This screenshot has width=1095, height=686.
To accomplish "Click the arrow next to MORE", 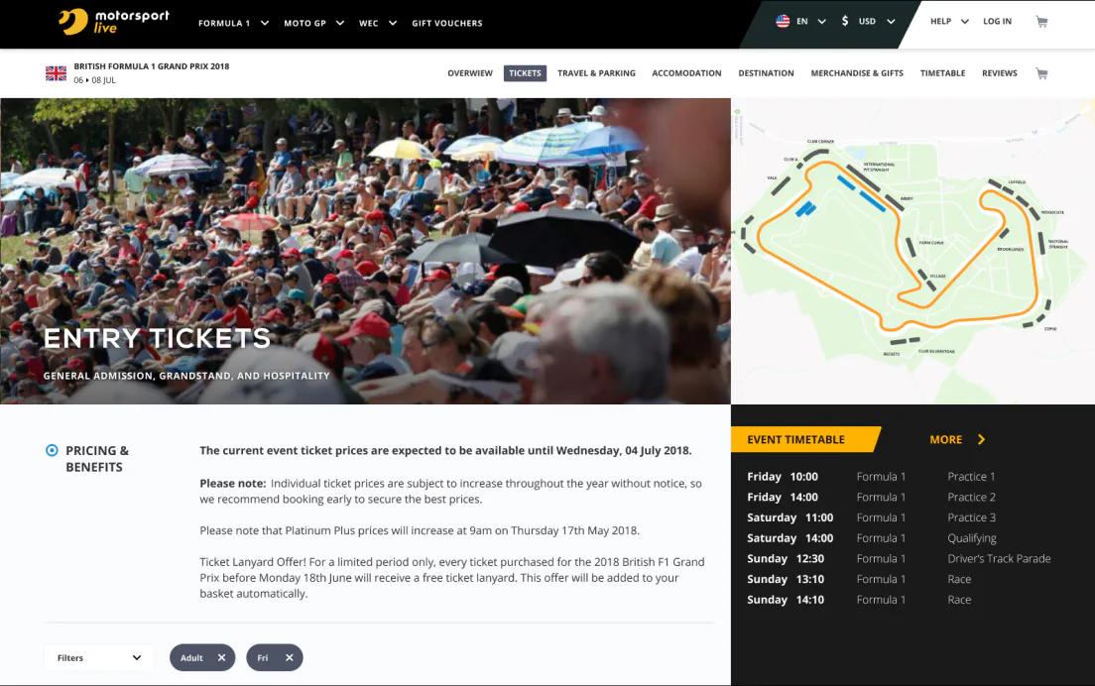I will pos(981,439).
